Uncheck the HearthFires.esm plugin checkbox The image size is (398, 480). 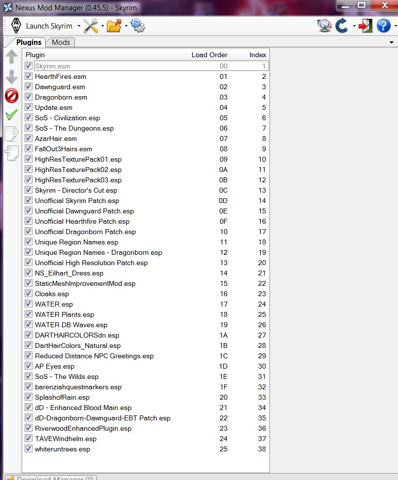click(x=29, y=76)
